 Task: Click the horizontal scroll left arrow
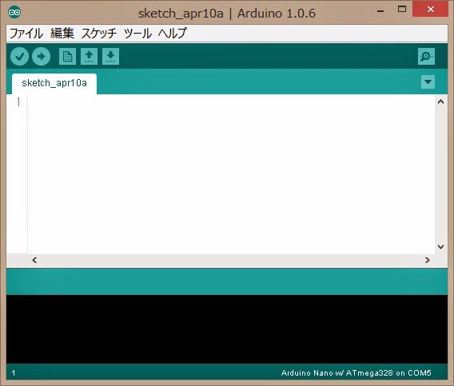[34, 260]
